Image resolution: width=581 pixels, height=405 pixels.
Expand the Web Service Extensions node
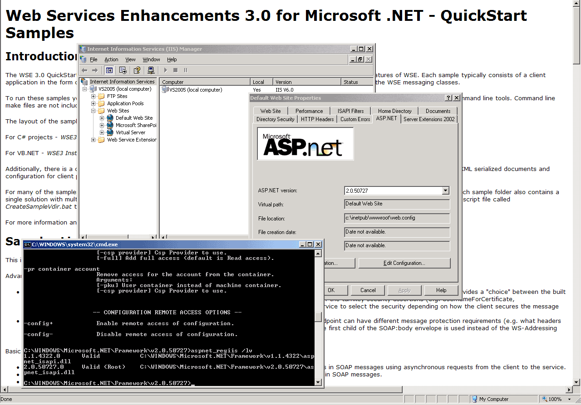[x=94, y=140]
